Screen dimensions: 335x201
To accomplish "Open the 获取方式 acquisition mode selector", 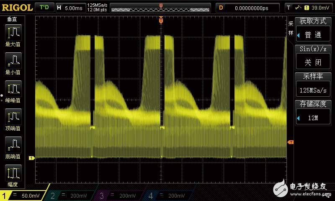I will tap(312, 30).
